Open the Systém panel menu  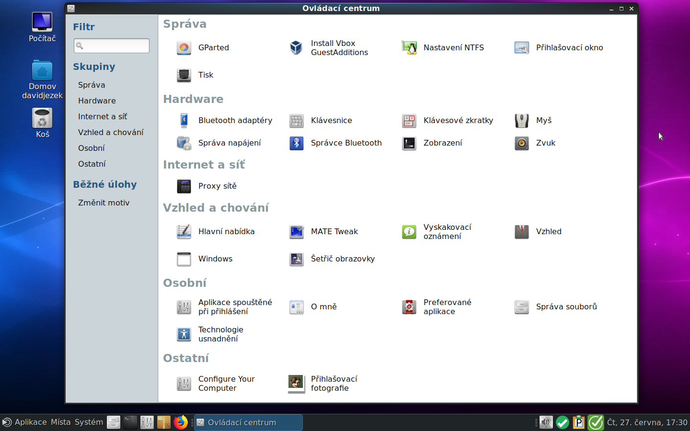(89, 422)
